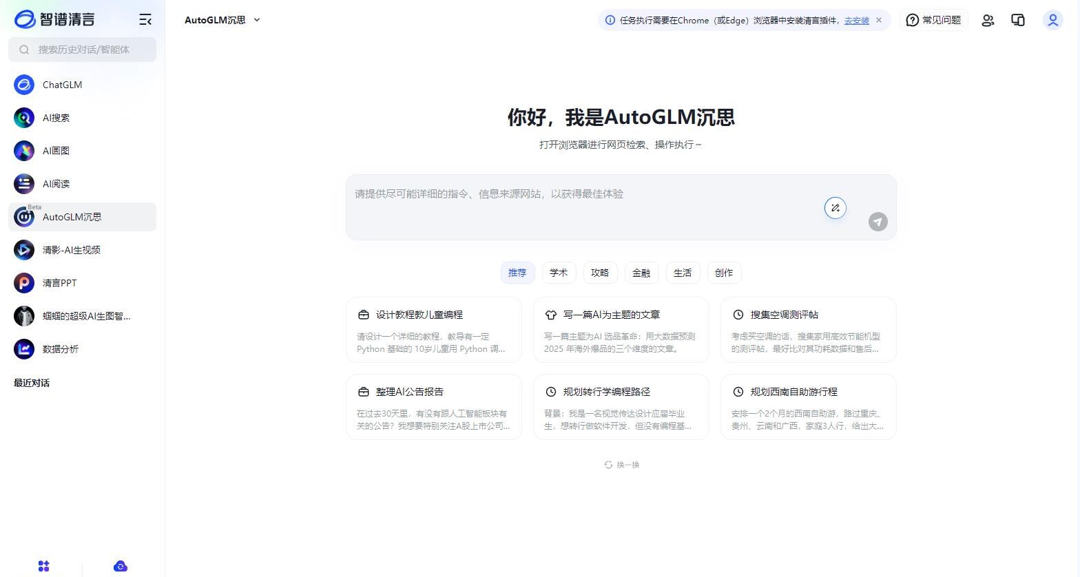This screenshot has height=577, width=1080.
Task: Open the 数据分析 sidebar icon
Action: 24,349
